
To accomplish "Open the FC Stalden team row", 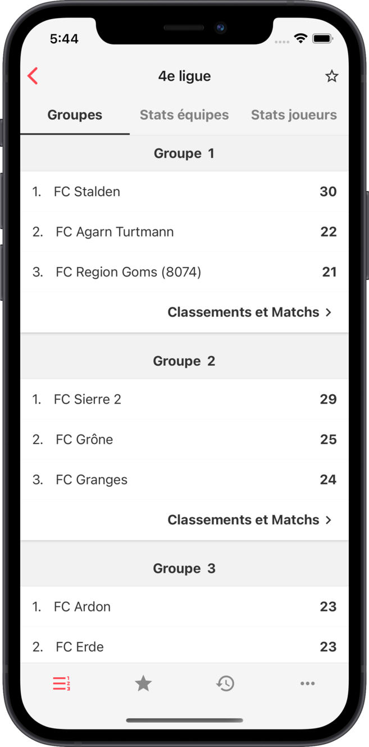I will [x=184, y=192].
